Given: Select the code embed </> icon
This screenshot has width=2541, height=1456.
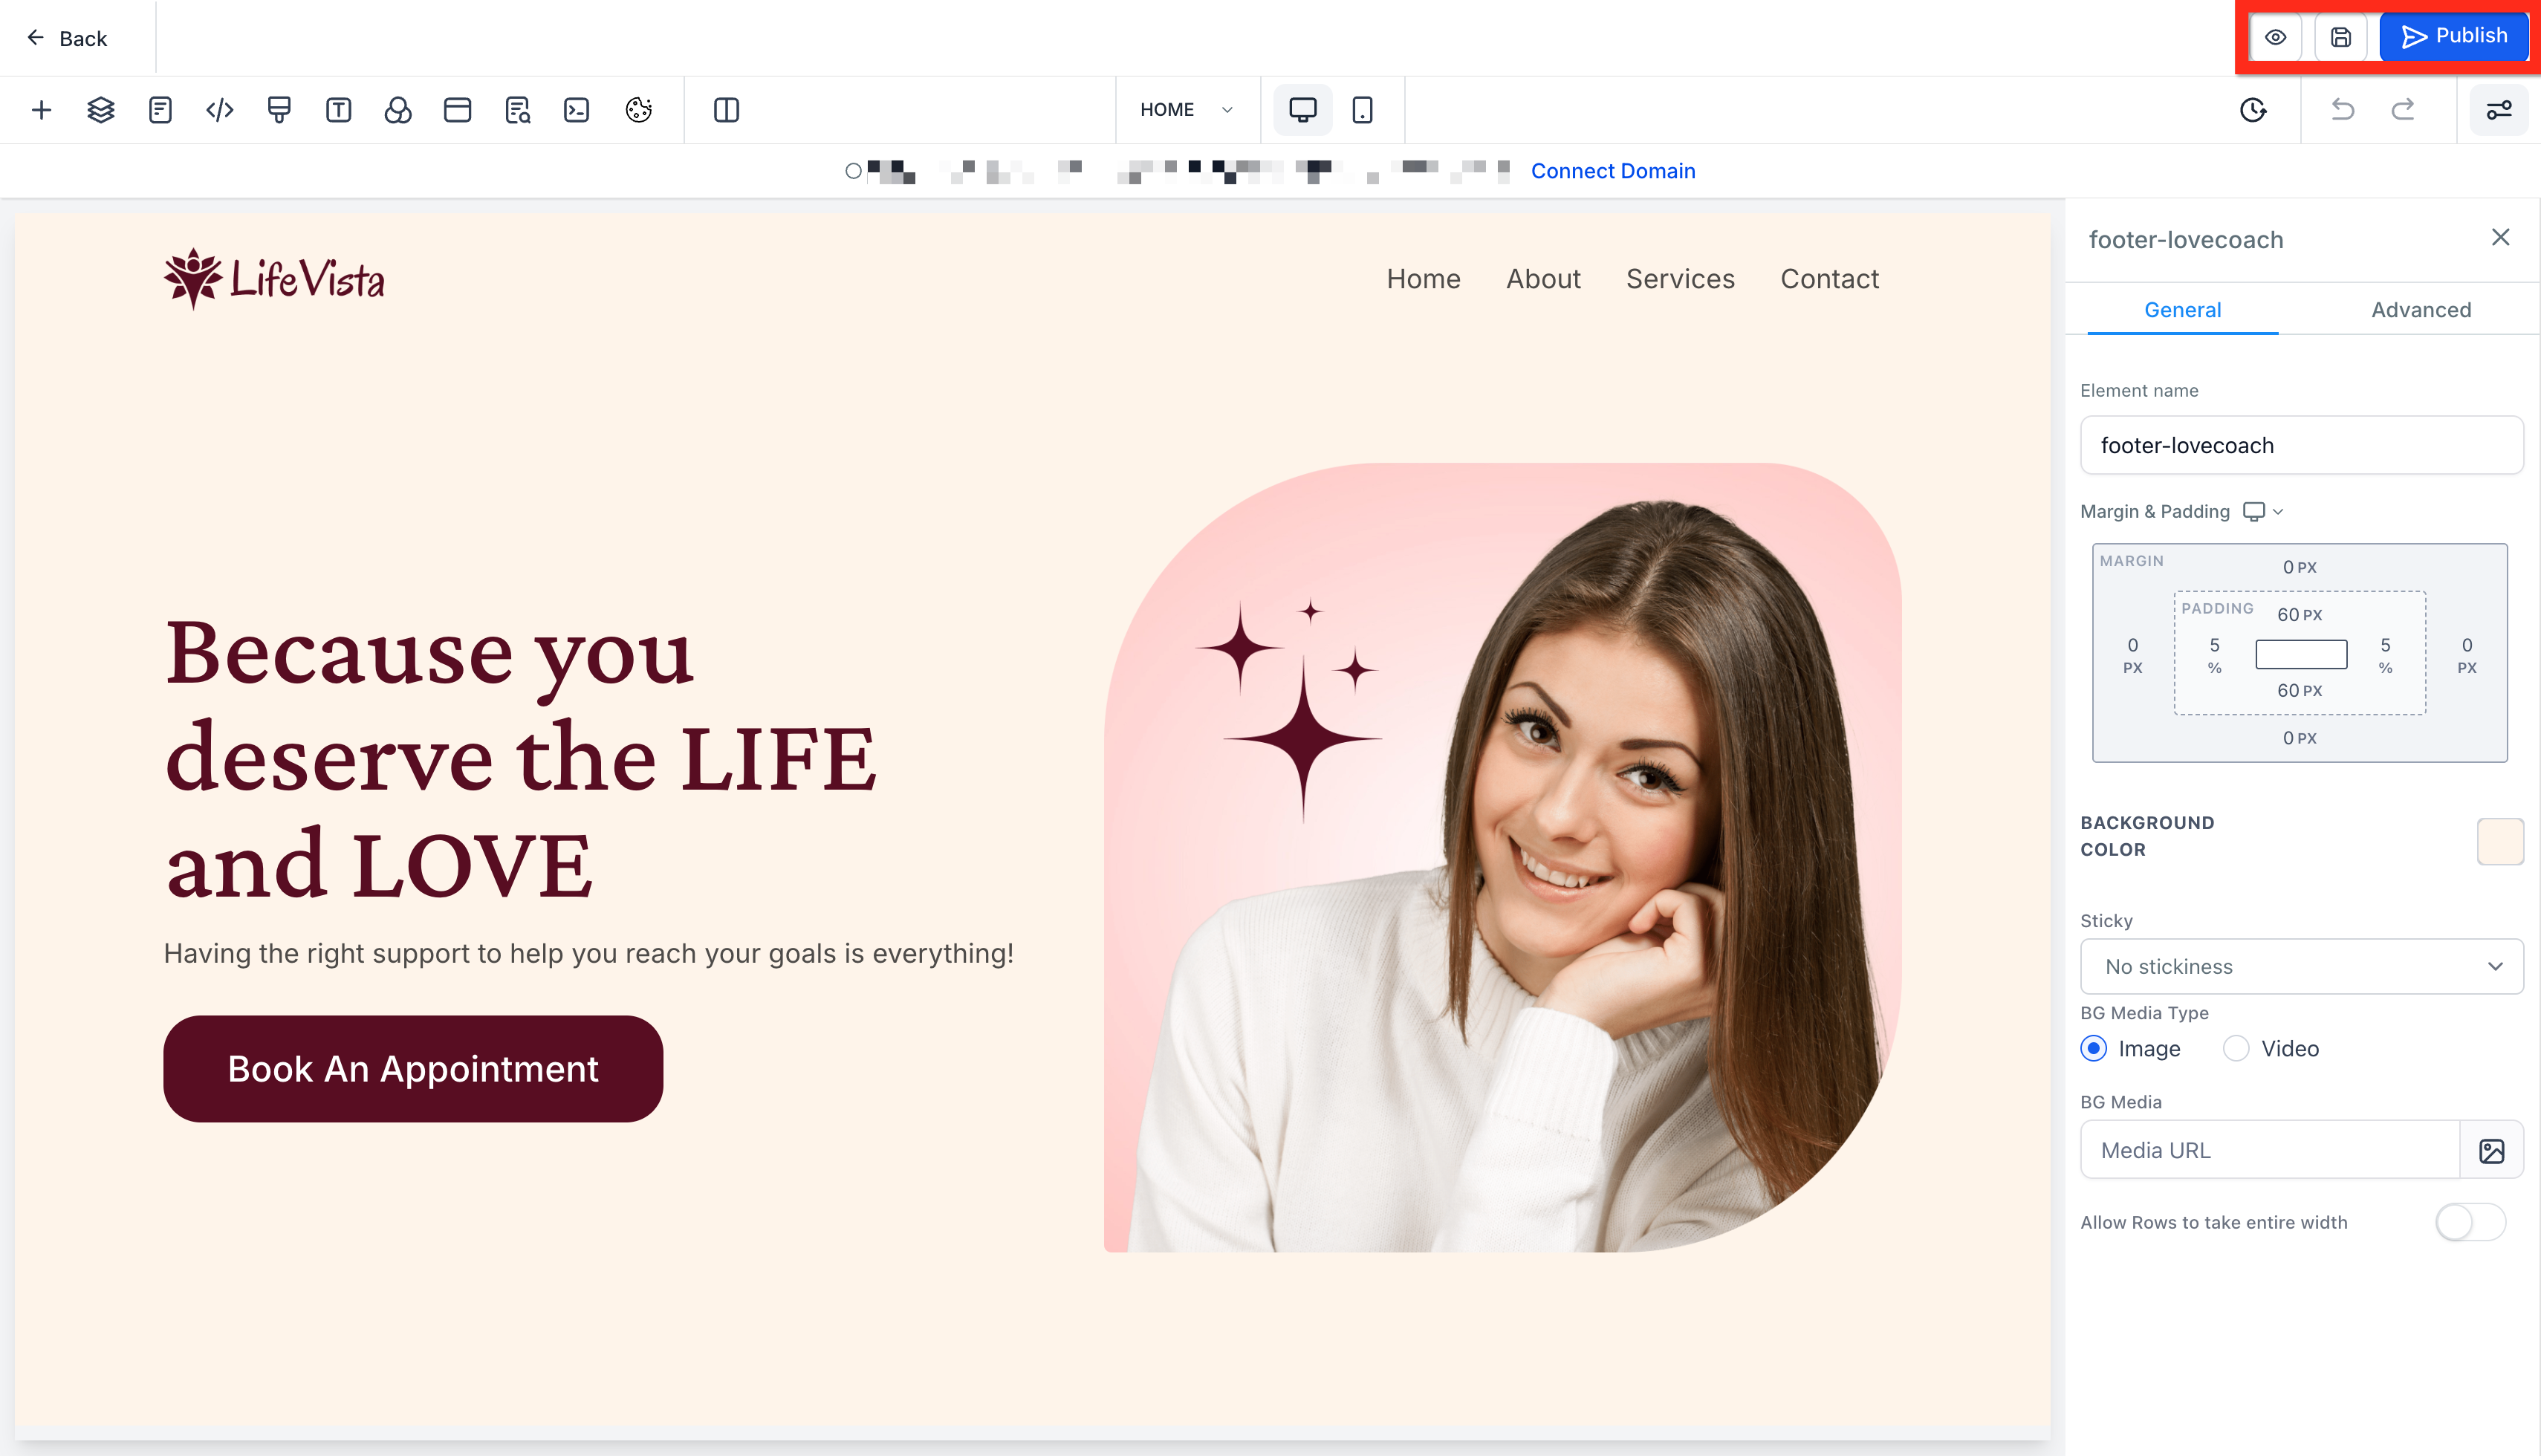Looking at the screenshot, I should (219, 110).
